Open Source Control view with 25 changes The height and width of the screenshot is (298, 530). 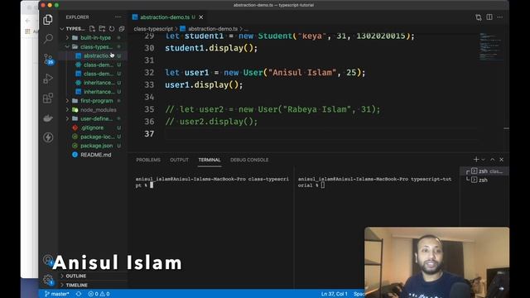click(48, 59)
